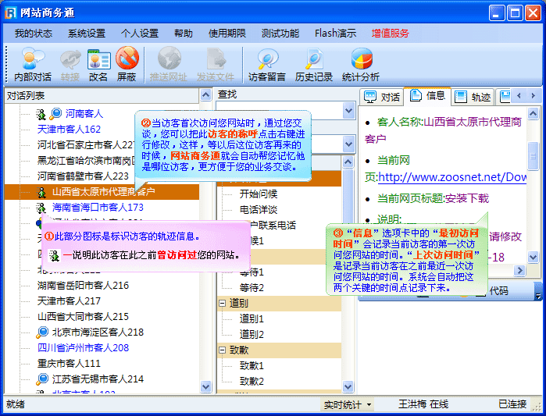Click the 转接 (transfer) toolbar icon
The image size is (546, 416).
click(x=70, y=65)
